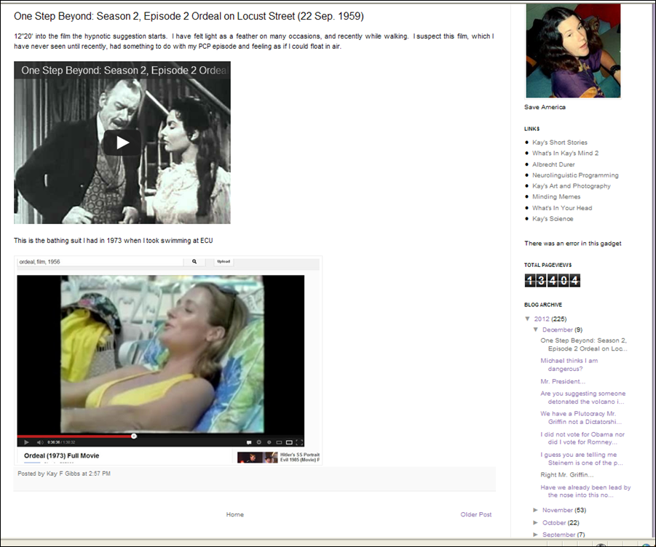The width and height of the screenshot is (656, 547).
Task: Open Kay's Science link
Action: (552, 219)
